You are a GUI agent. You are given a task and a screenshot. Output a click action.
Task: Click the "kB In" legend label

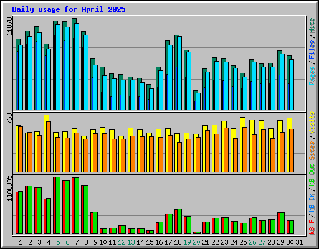312,202
